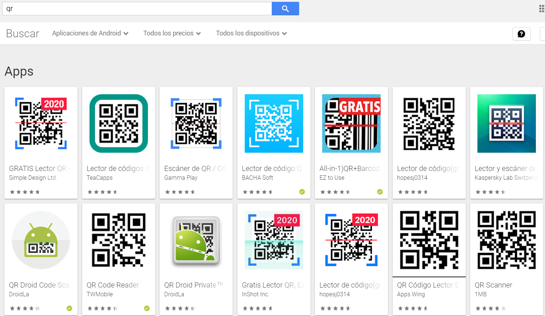Open QR Code Reader TWMobile icon
545x316 pixels.
(x=119, y=240)
